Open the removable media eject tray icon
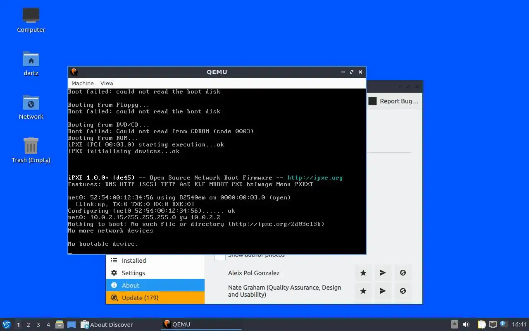Viewport: 529px width, 331px height. tap(455, 324)
